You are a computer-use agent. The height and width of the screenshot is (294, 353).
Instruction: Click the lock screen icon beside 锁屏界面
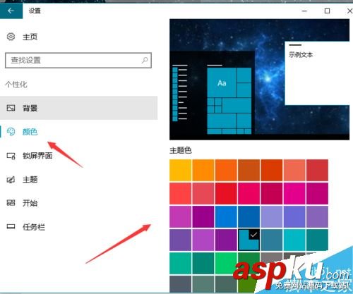pos(11,156)
